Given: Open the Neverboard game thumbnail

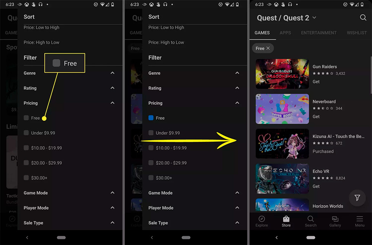Looking at the screenshot, I should [x=282, y=109].
